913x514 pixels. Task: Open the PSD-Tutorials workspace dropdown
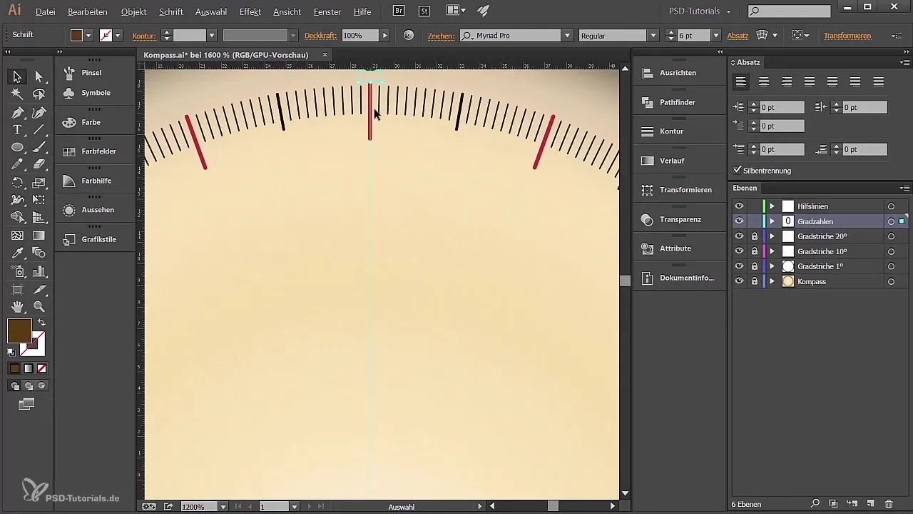(x=700, y=11)
